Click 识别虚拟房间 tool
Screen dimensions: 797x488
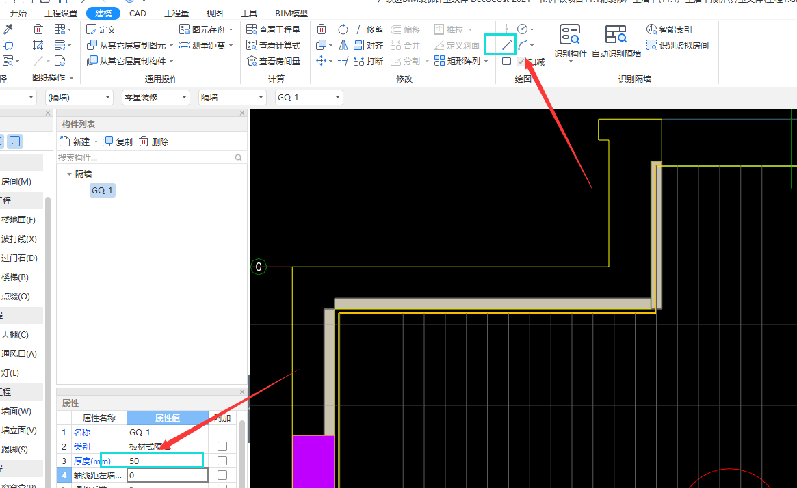pyautogui.click(x=677, y=45)
